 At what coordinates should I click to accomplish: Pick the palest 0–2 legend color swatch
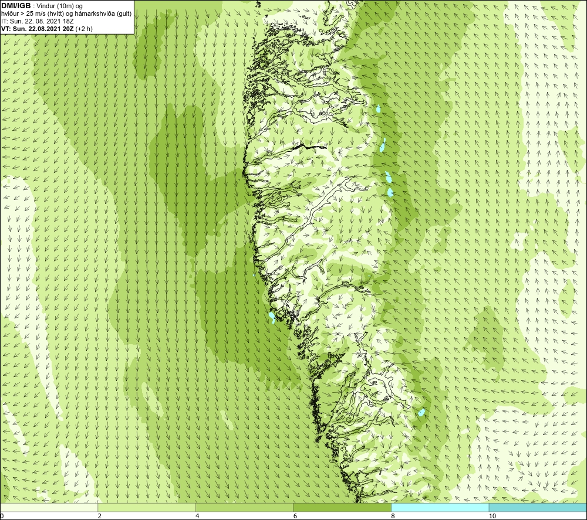(x=49, y=507)
